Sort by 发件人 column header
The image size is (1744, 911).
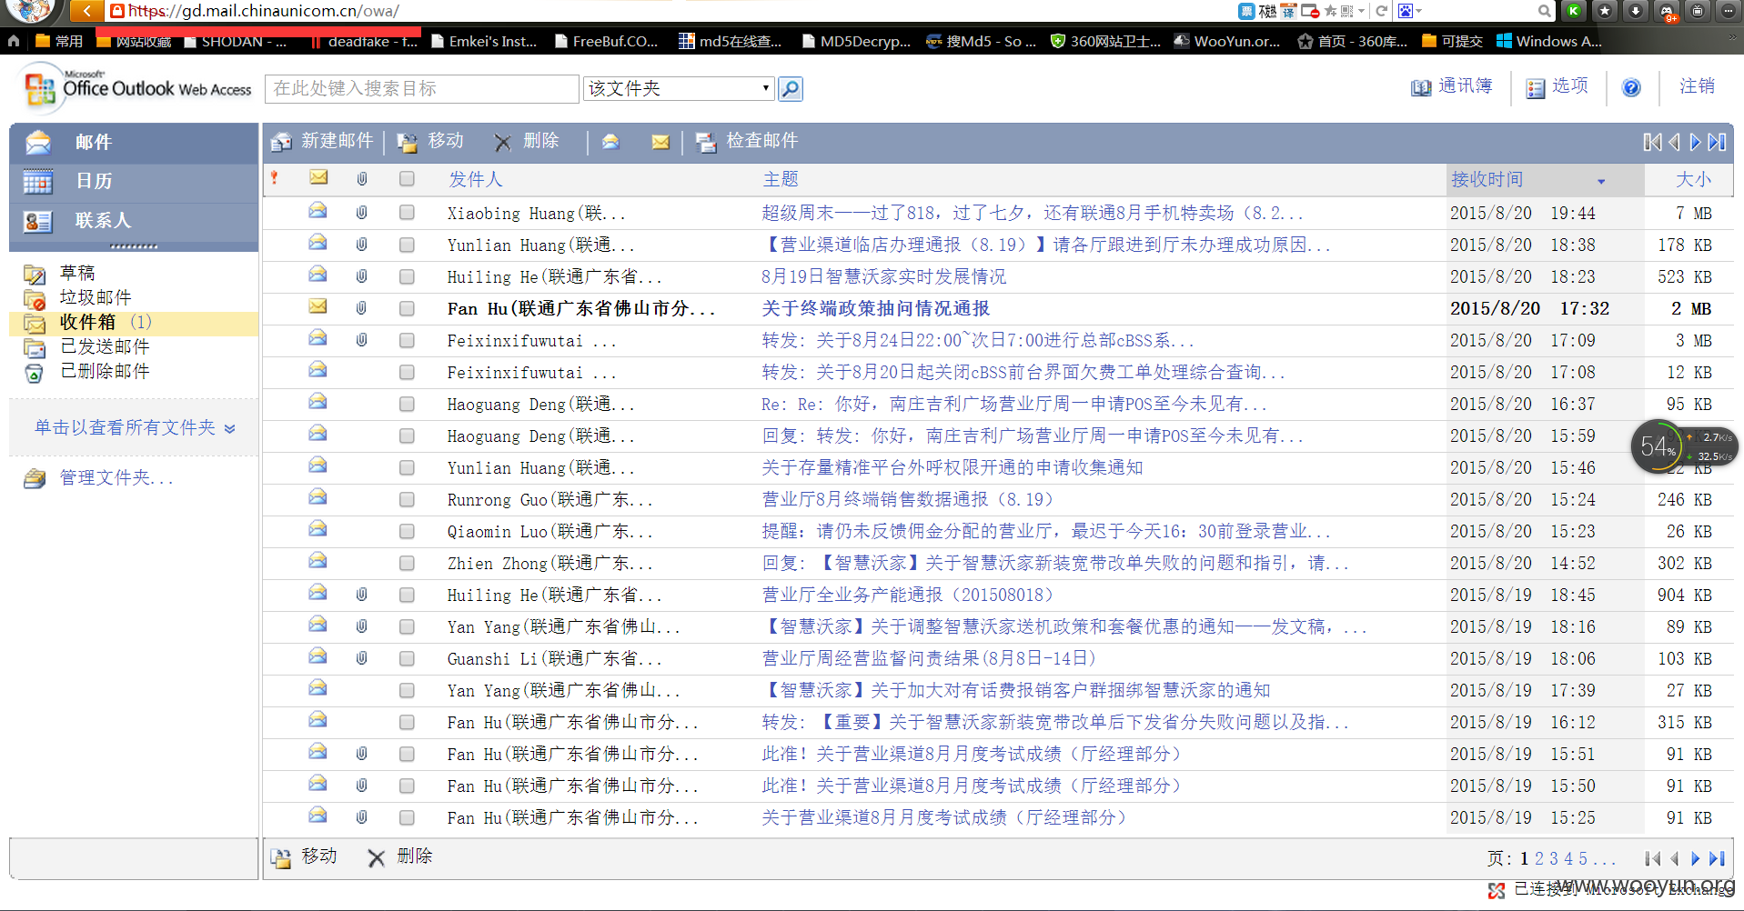pos(475,179)
